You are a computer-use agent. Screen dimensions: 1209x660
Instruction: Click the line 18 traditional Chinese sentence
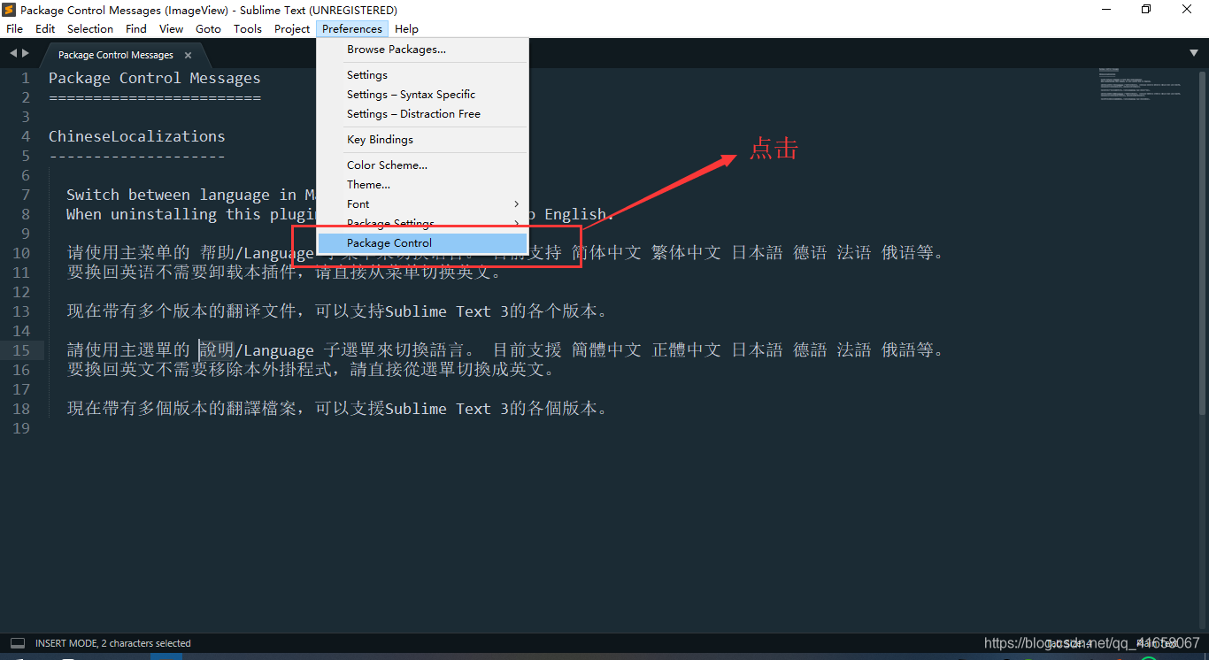coord(337,409)
